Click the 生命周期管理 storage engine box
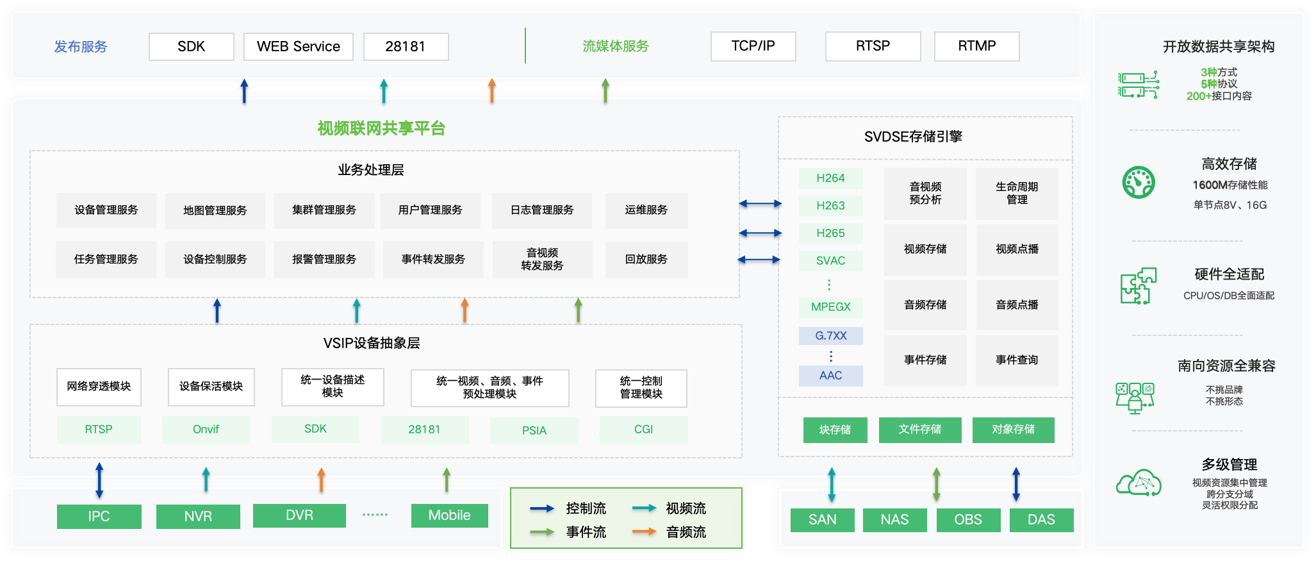 click(x=1017, y=194)
